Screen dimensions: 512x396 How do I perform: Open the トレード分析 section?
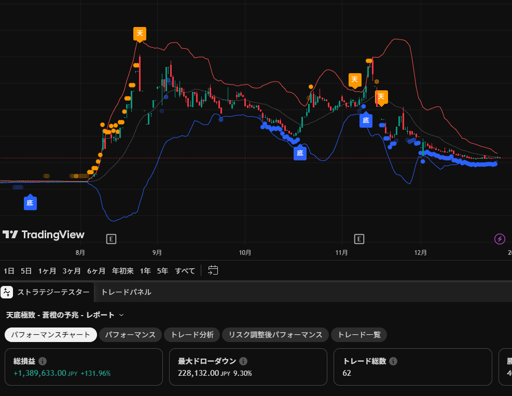[192, 335]
